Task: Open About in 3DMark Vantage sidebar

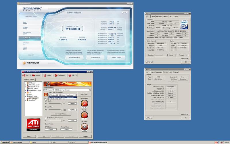Action: pyautogui.click(x=25, y=48)
